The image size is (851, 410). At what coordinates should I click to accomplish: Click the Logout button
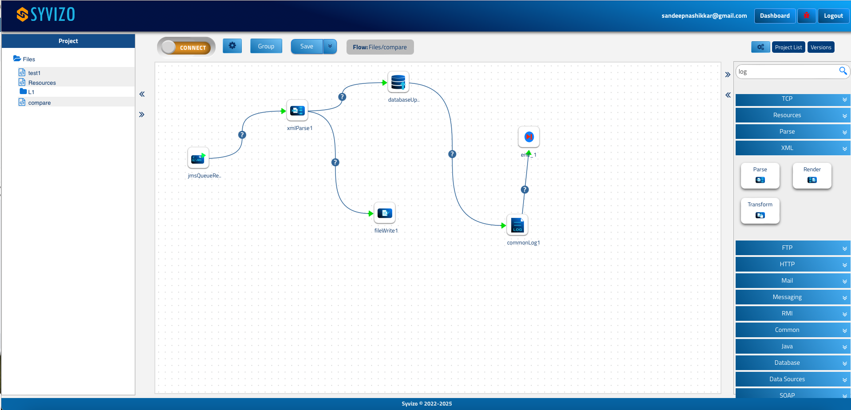click(x=833, y=16)
